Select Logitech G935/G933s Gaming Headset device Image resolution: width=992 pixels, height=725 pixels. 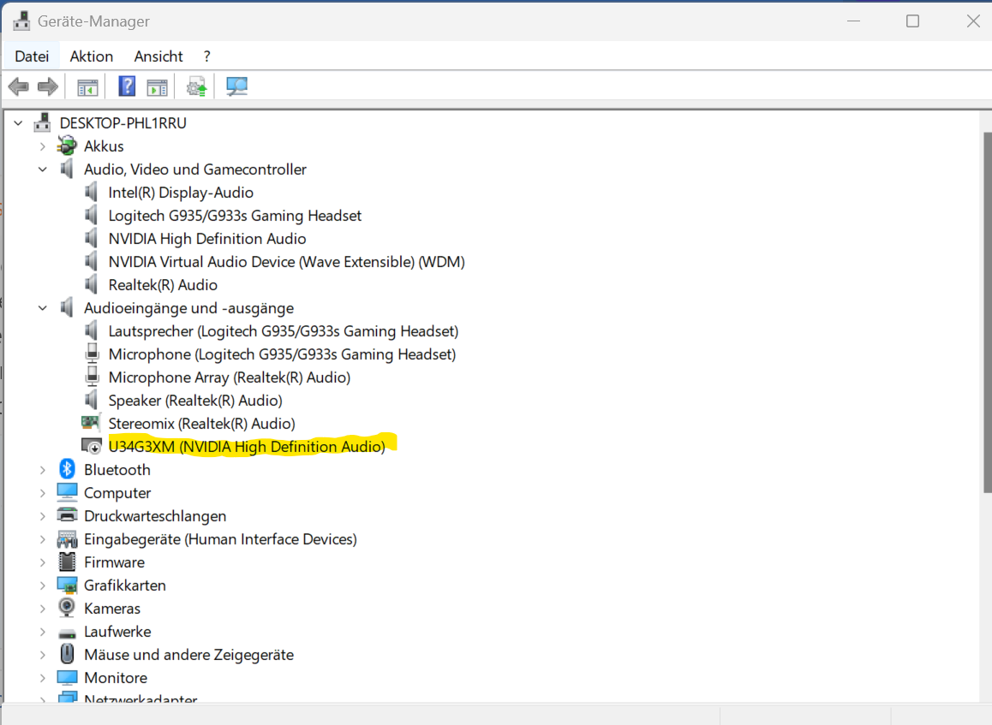click(235, 216)
